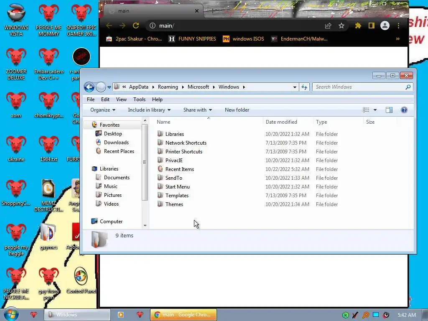Click the navigation pane scrollbar thumb
The height and width of the screenshot is (321, 428).
(145, 162)
